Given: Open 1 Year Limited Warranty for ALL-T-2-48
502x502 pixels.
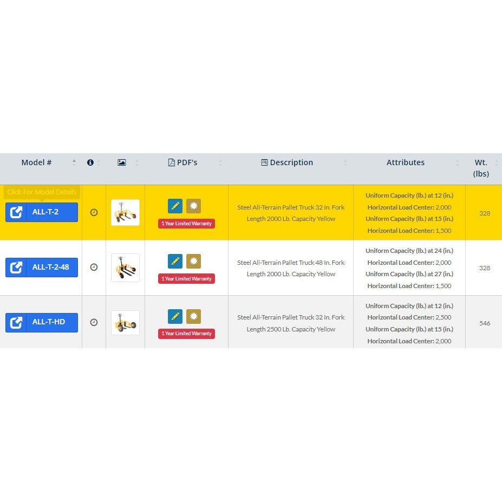Looking at the screenshot, I should pos(186,278).
